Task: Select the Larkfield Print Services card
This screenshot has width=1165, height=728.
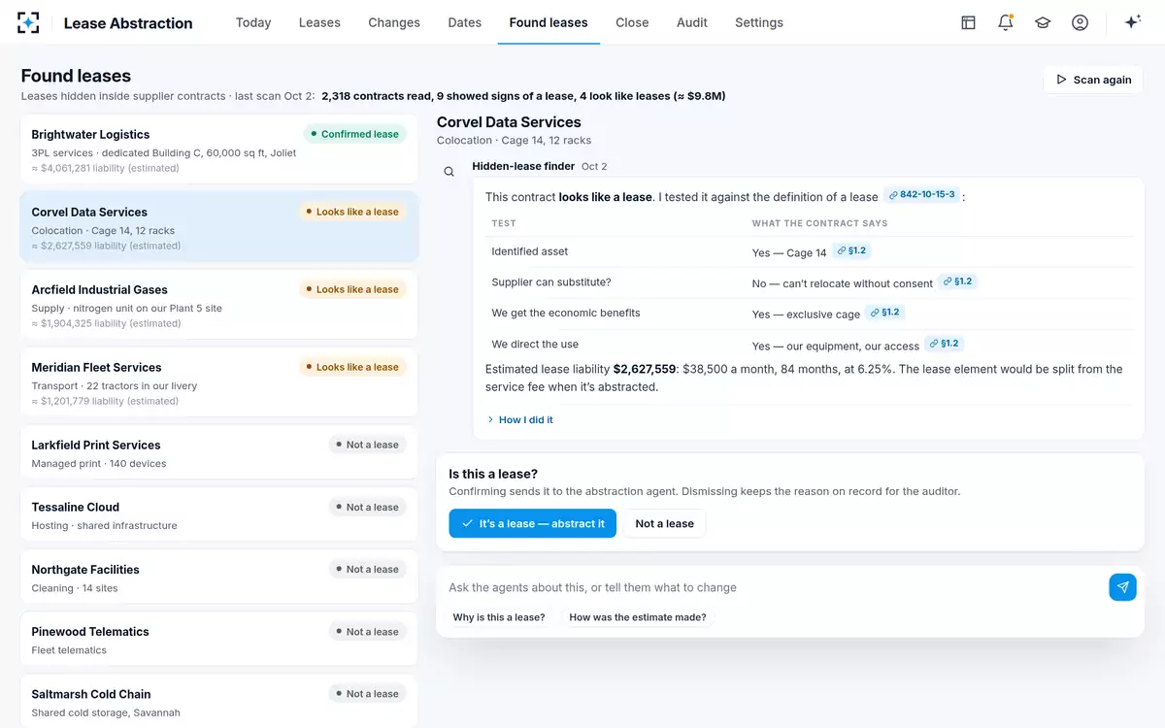Action: (219, 452)
